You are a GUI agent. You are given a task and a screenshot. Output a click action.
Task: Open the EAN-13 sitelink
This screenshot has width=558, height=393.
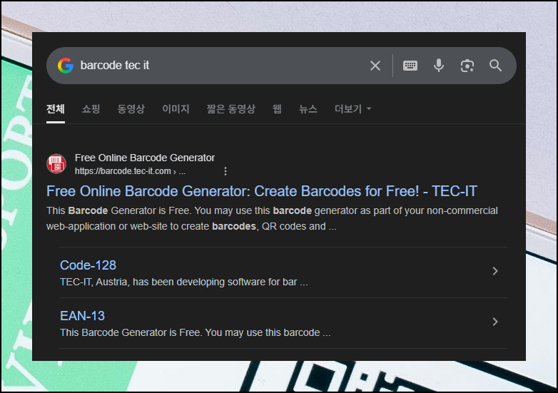pos(82,316)
